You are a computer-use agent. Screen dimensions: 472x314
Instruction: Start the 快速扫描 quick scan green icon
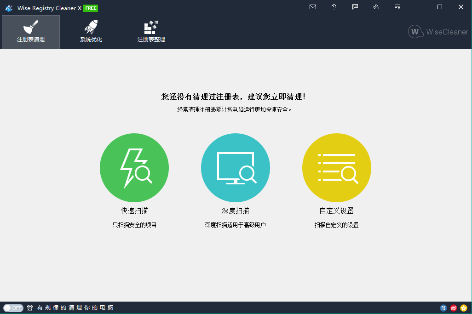click(x=134, y=168)
